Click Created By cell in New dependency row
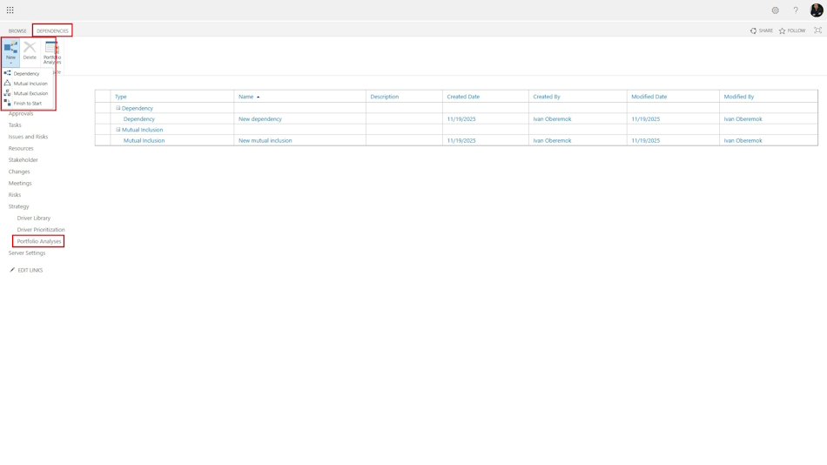Viewport: 827px width, 465px height. tap(552, 118)
